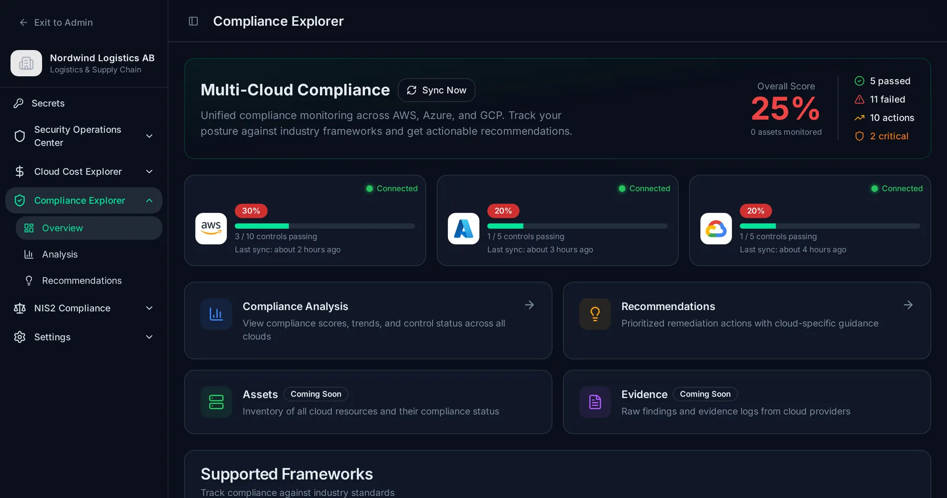Screen dimensions: 947x498
Task: Click the Cloud Cost Explorer dollar icon
Action: (19, 172)
